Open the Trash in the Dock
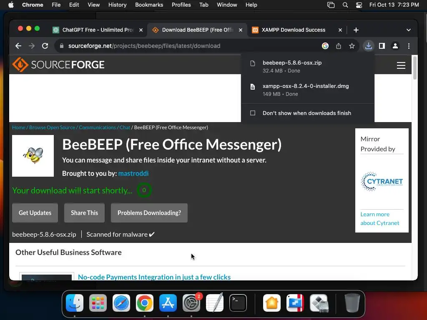 click(x=352, y=303)
